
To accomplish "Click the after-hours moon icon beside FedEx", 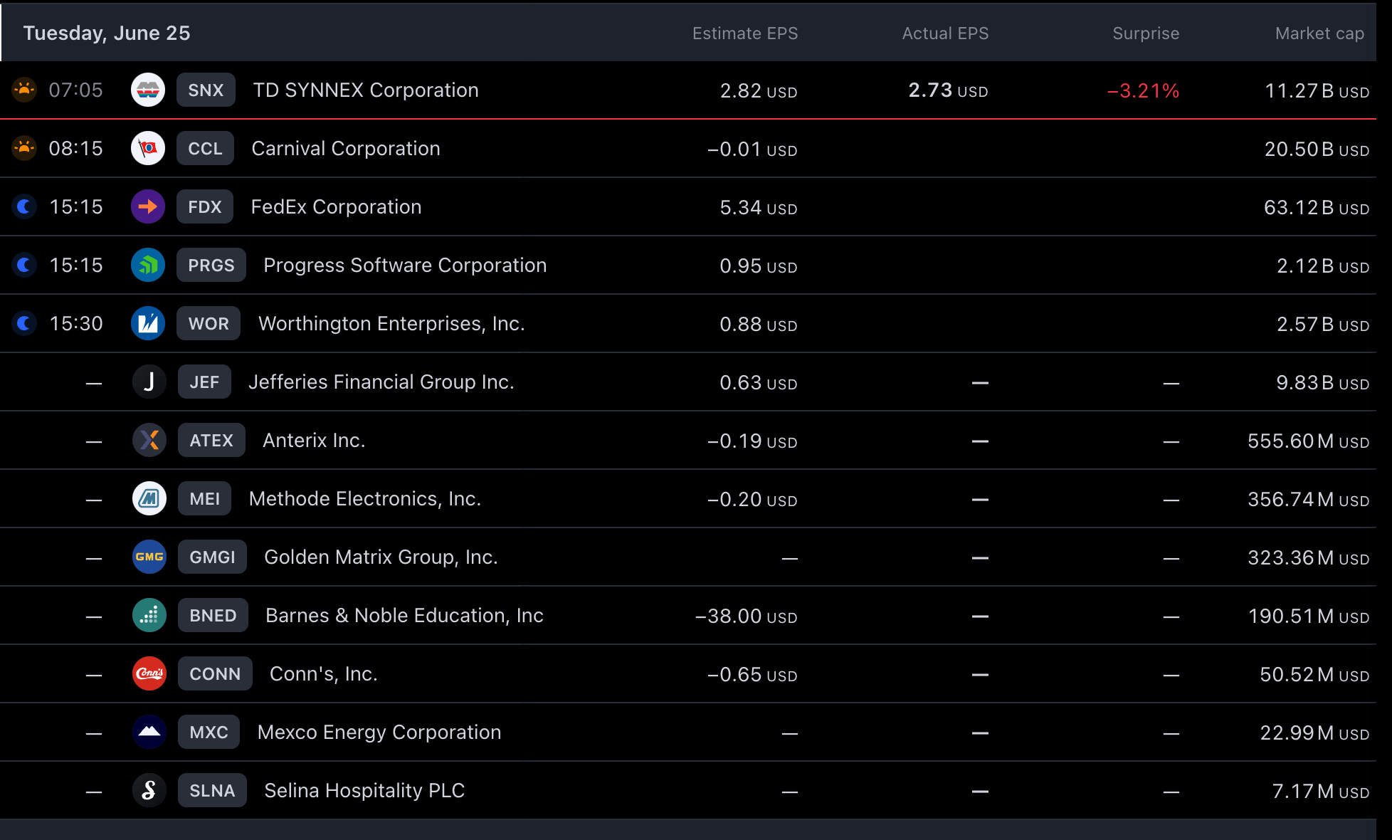I will click(24, 207).
